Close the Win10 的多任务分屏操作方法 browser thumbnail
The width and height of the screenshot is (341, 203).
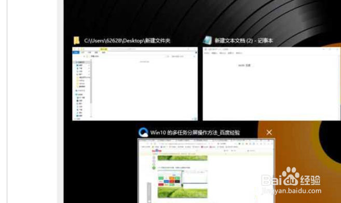click(x=269, y=132)
